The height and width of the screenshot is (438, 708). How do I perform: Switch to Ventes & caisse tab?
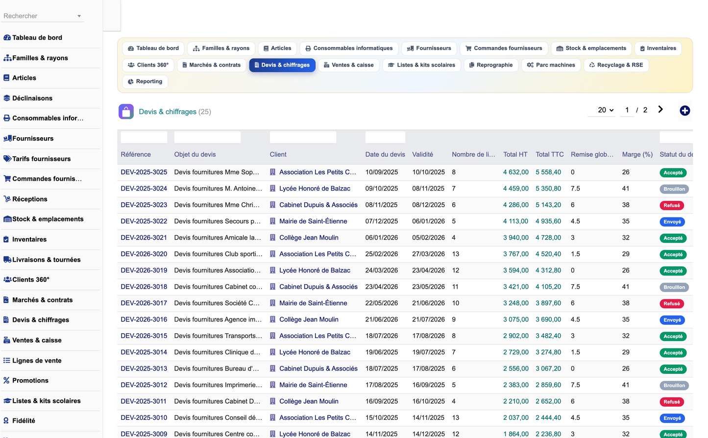pos(349,65)
